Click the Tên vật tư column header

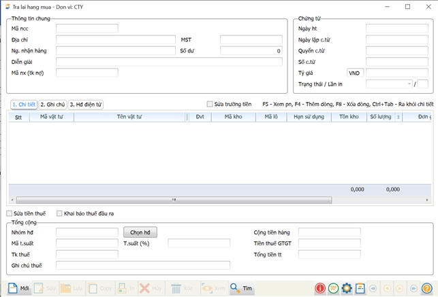click(129, 117)
